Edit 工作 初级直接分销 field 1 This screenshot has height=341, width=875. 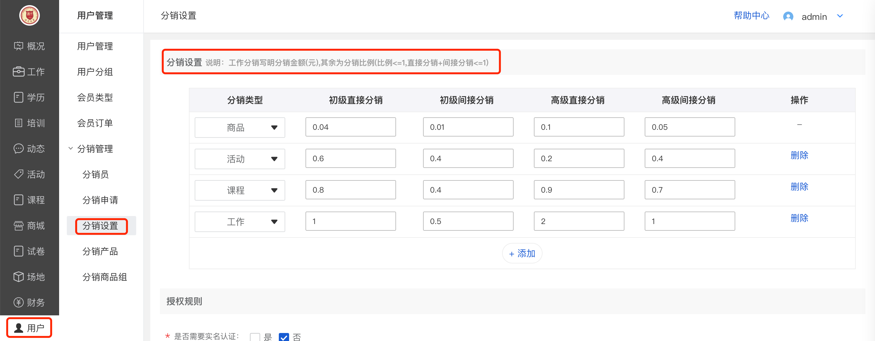tap(350, 221)
